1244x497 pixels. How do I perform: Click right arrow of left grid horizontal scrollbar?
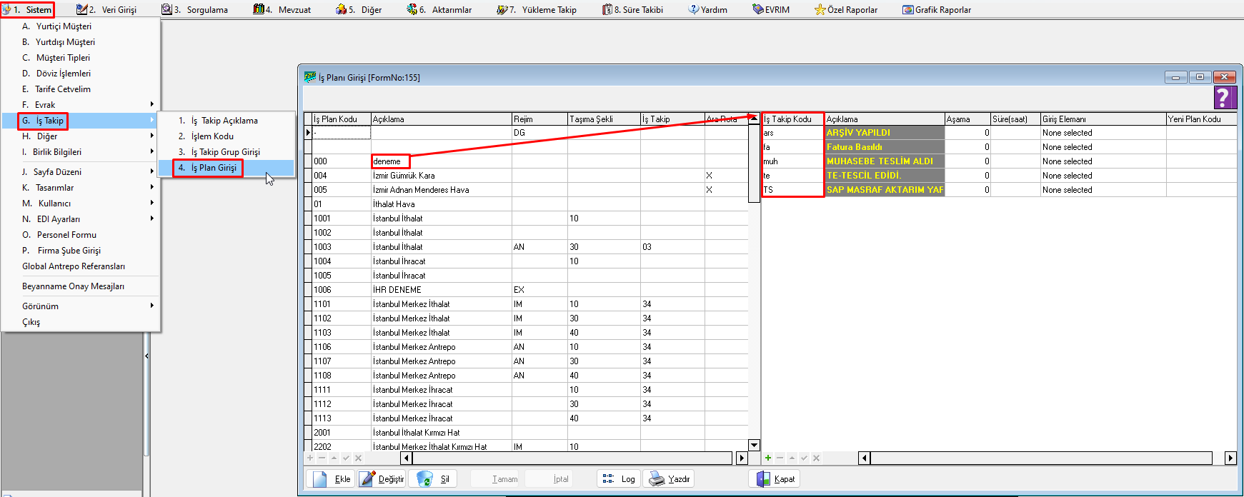(x=742, y=458)
